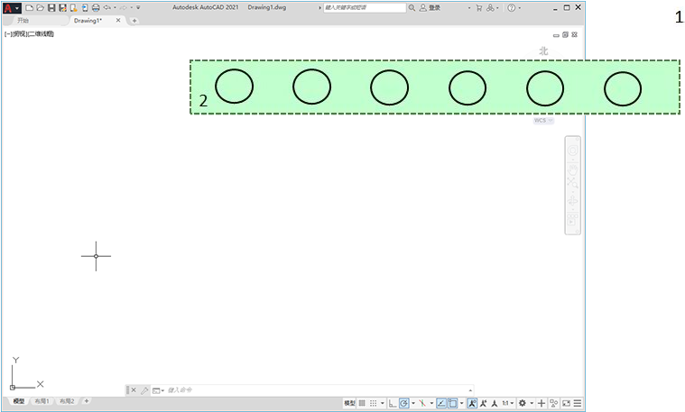Image resolution: width=685 pixels, height=412 pixels.
Task: Open a file via the Open folder icon
Action: coord(41,8)
